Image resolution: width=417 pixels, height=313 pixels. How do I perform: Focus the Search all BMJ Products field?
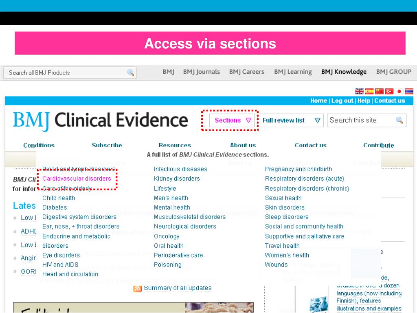tap(70, 73)
